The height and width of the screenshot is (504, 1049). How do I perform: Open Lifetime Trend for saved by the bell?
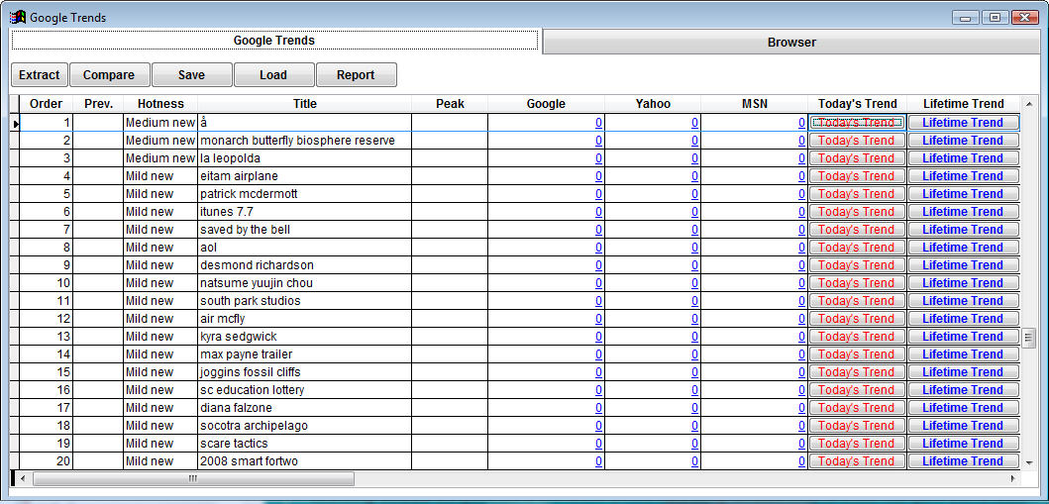pos(964,230)
